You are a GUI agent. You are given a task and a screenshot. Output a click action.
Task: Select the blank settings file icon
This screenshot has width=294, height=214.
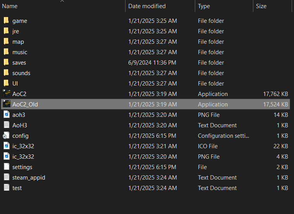pyautogui.click(x=6, y=167)
